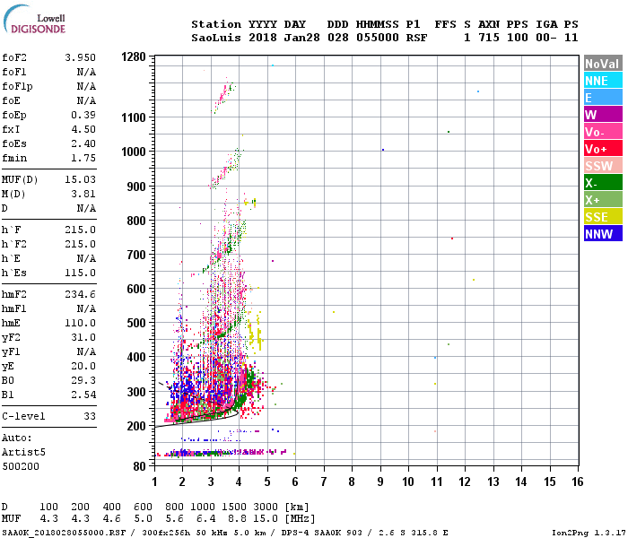628x538 pixels.
Task: Click the SaoLuis station name
Action: (x=216, y=38)
